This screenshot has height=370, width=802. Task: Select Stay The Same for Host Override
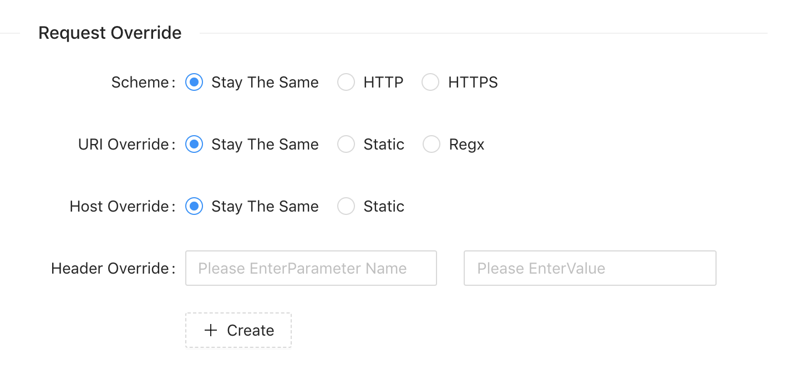[194, 207]
